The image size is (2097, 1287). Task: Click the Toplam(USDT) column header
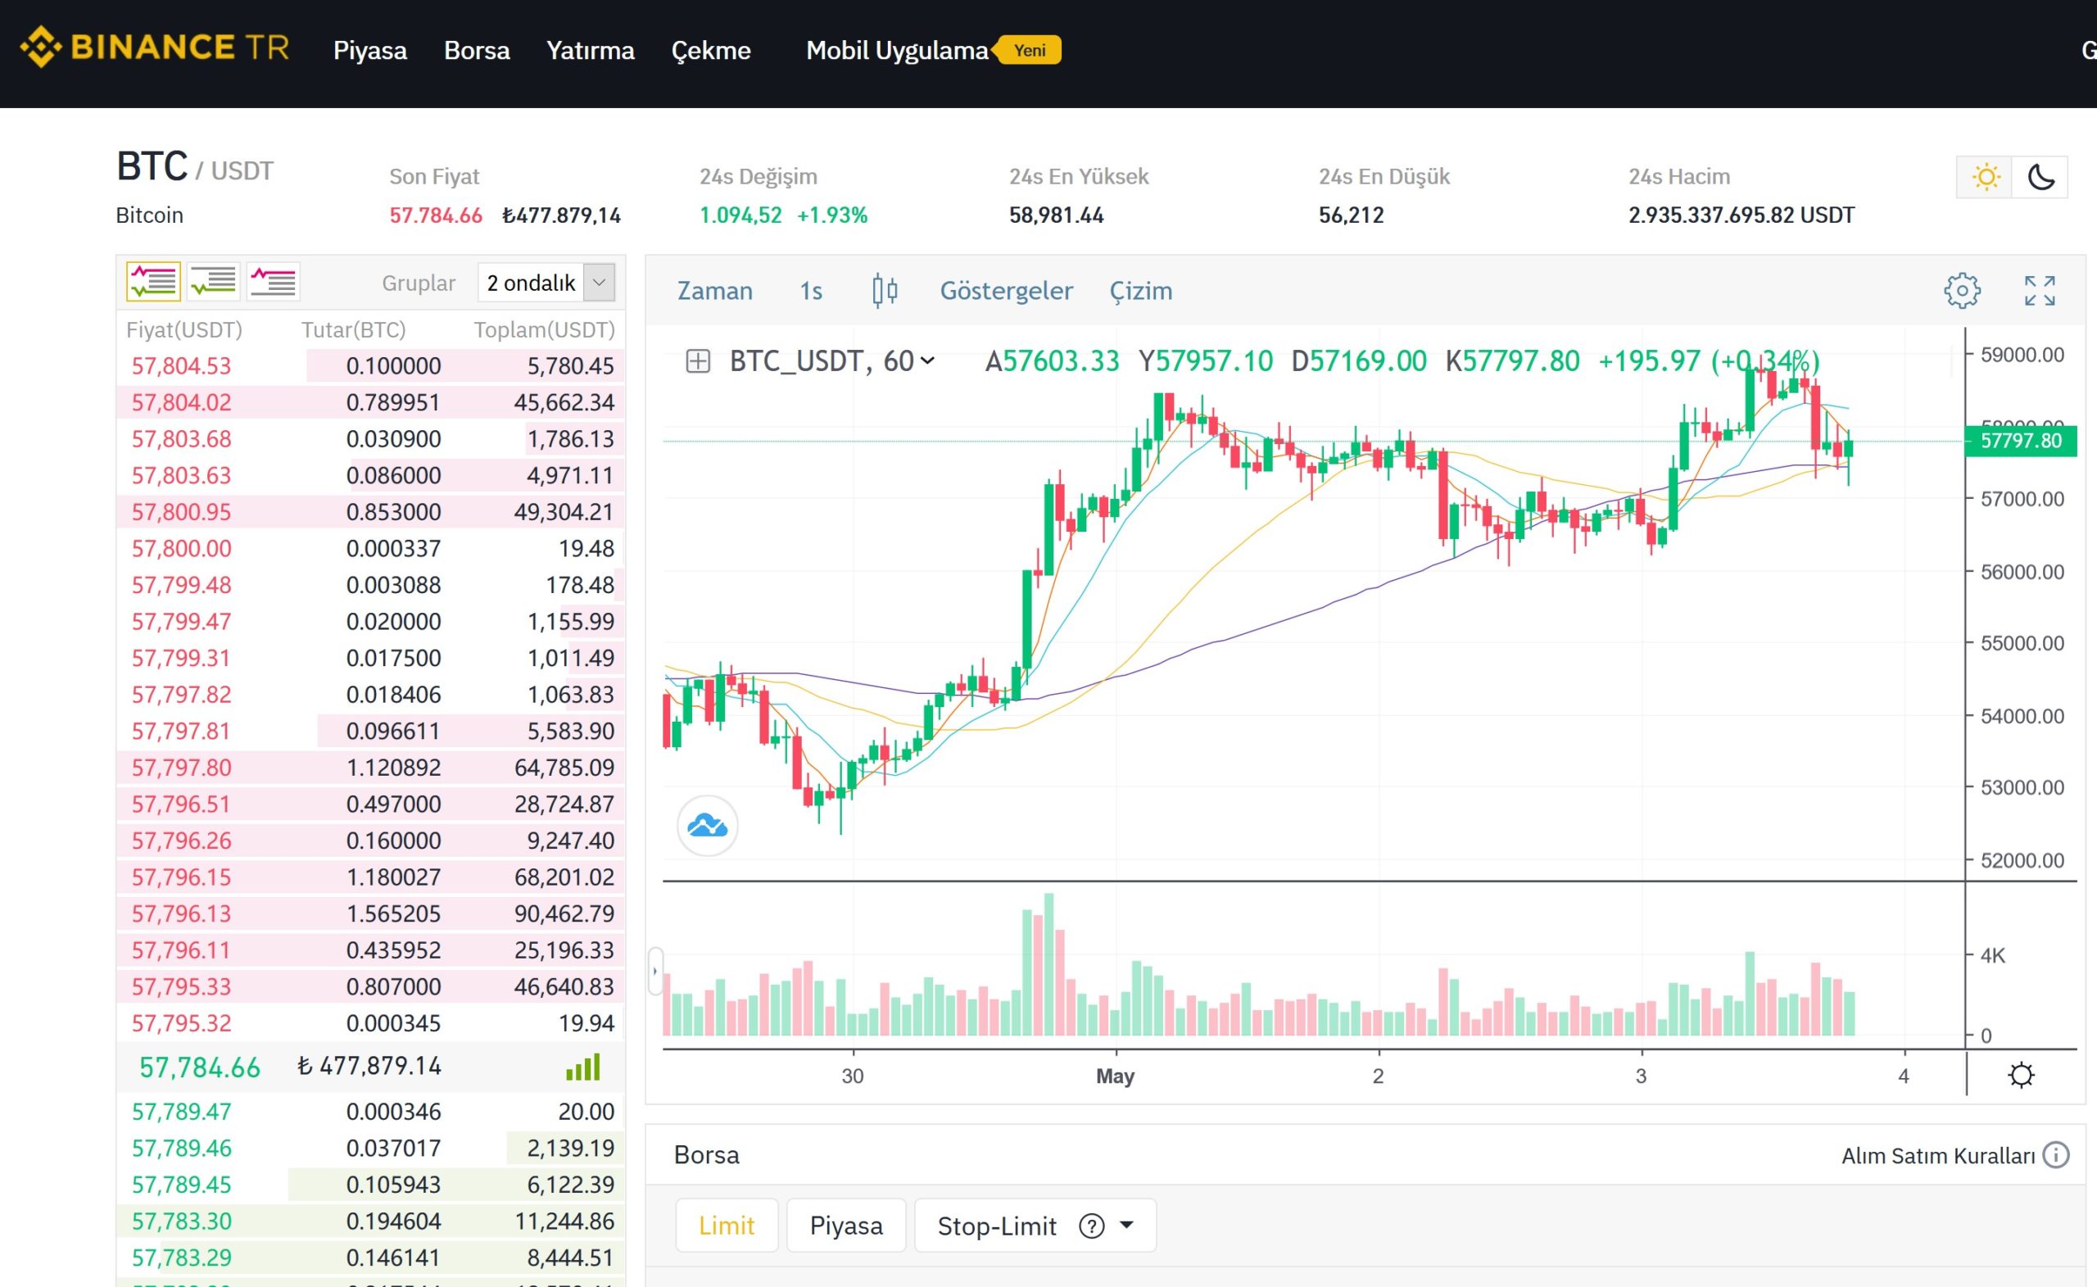click(x=544, y=330)
